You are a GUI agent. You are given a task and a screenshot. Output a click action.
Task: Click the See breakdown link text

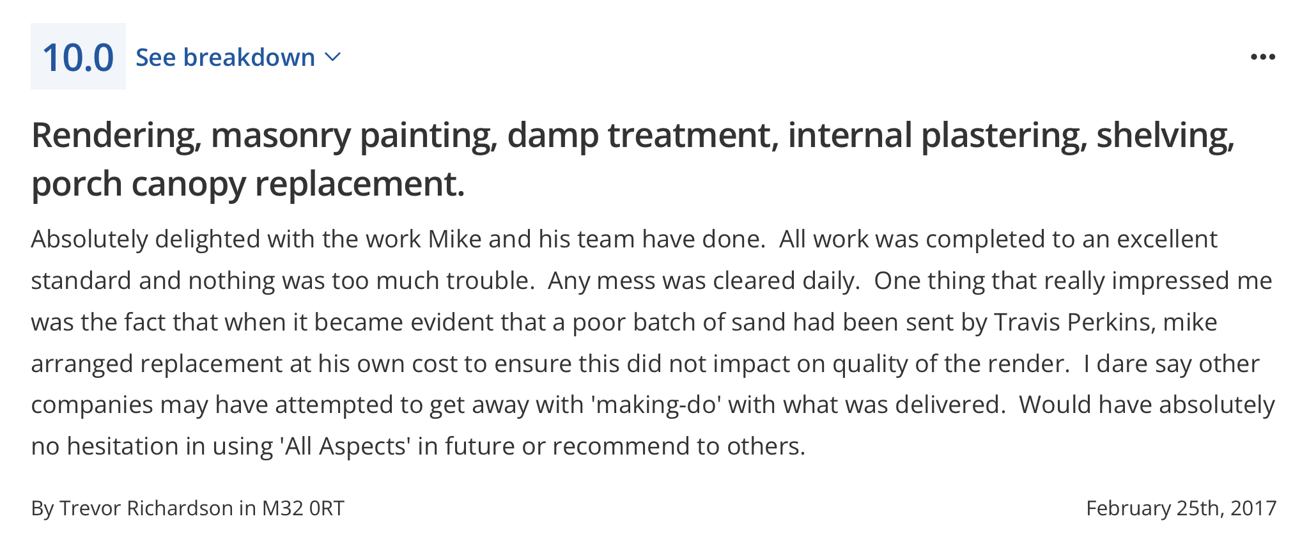226,58
